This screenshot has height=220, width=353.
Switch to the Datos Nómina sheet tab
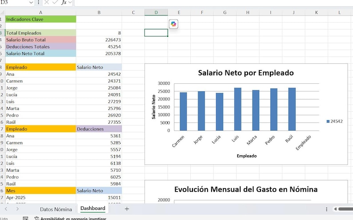(56, 209)
